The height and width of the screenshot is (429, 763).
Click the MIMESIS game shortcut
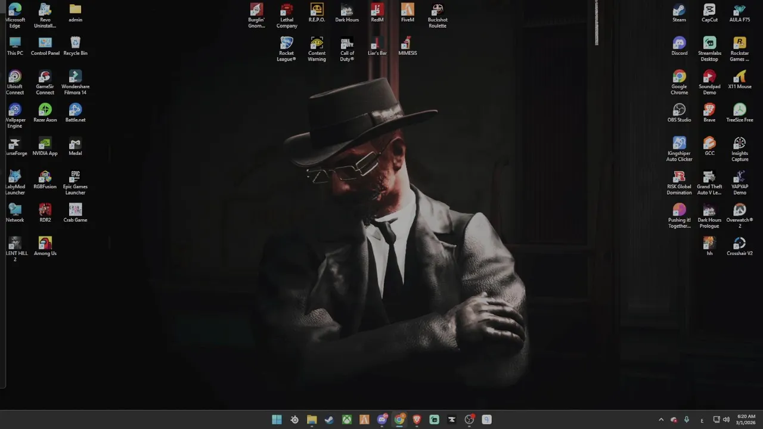pos(408,46)
